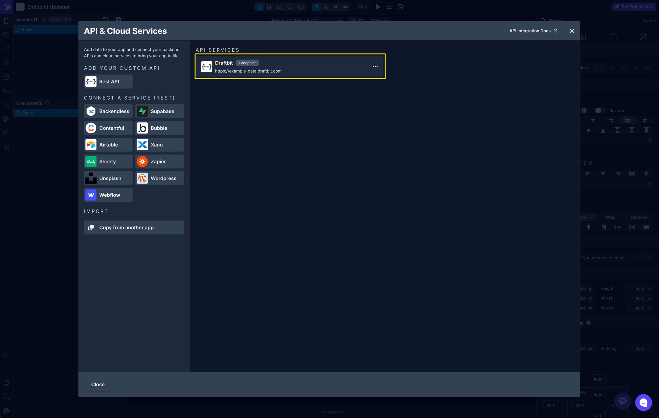The height and width of the screenshot is (418, 659).
Task: Select the Wordpress service
Action: [x=159, y=178]
